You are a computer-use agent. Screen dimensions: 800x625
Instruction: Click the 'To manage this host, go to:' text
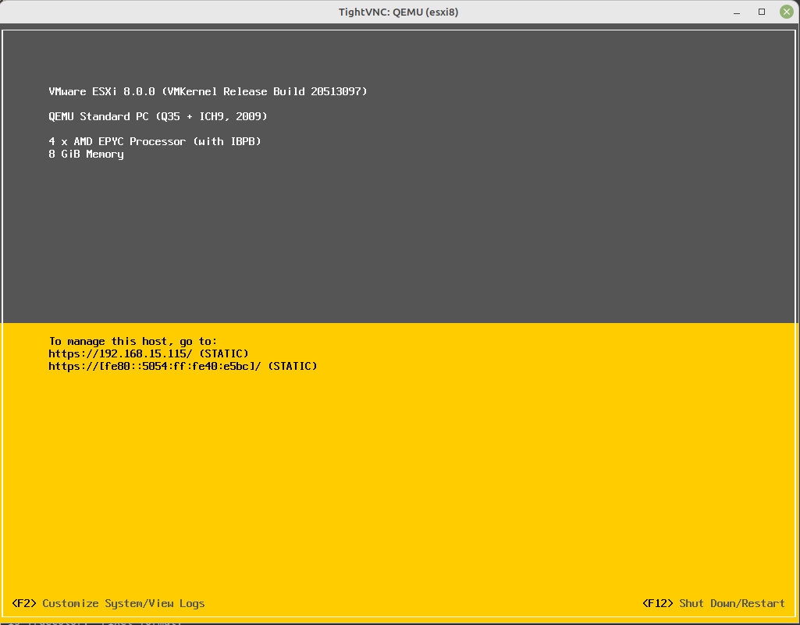pos(133,341)
